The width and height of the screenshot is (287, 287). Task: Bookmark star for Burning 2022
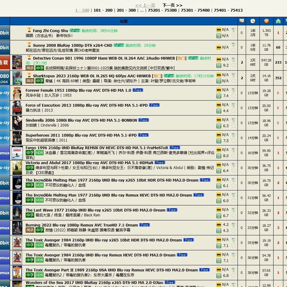pyautogui.click(x=234, y=231)
